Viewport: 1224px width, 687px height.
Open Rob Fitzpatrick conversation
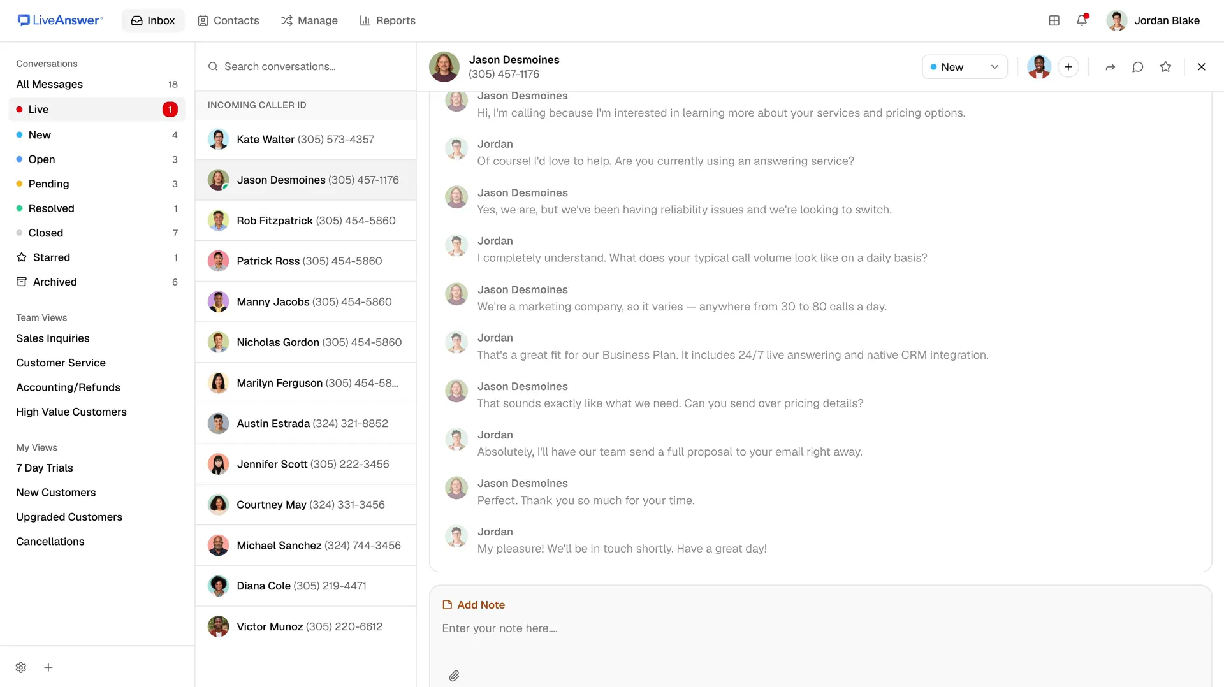click(305, 221)
